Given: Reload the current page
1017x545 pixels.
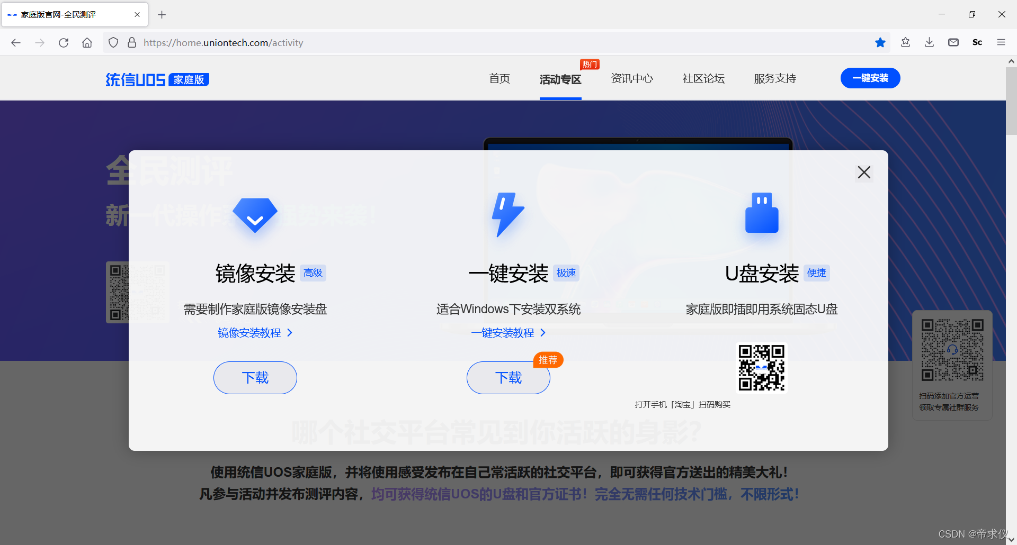Looking at the screenshot, I should click(64, 43).
